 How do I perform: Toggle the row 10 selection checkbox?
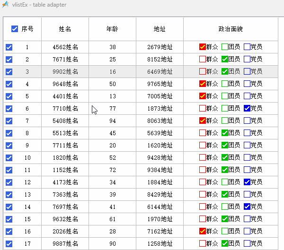pyautogui.click(x=9, y=158)
